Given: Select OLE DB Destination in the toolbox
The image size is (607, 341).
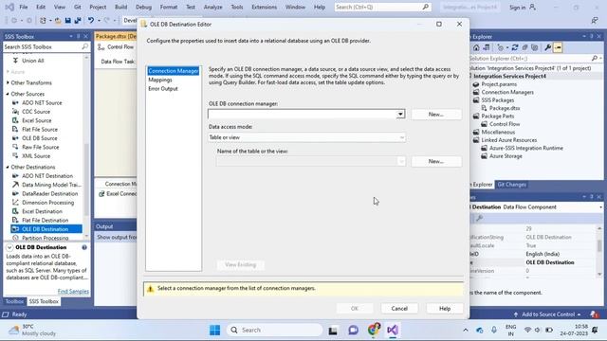Looking at the screenshot, I should coord(46,229).
